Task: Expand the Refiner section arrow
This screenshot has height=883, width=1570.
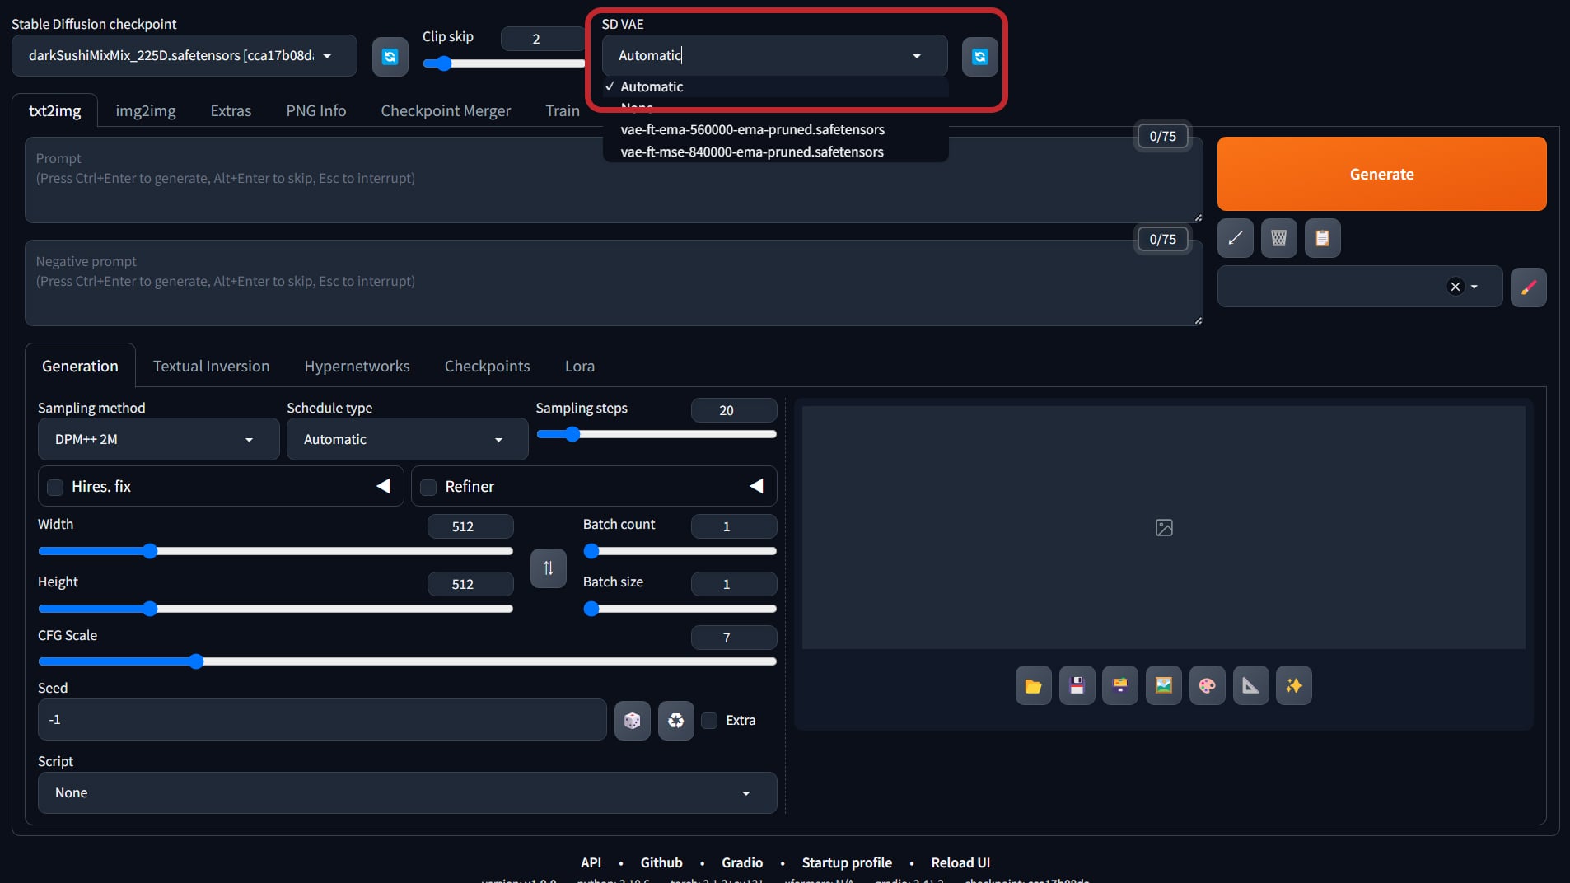Action: 756,486
